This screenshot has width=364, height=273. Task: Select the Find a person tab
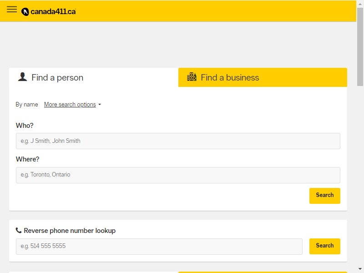pyautogui.click(x=94, y=77)
